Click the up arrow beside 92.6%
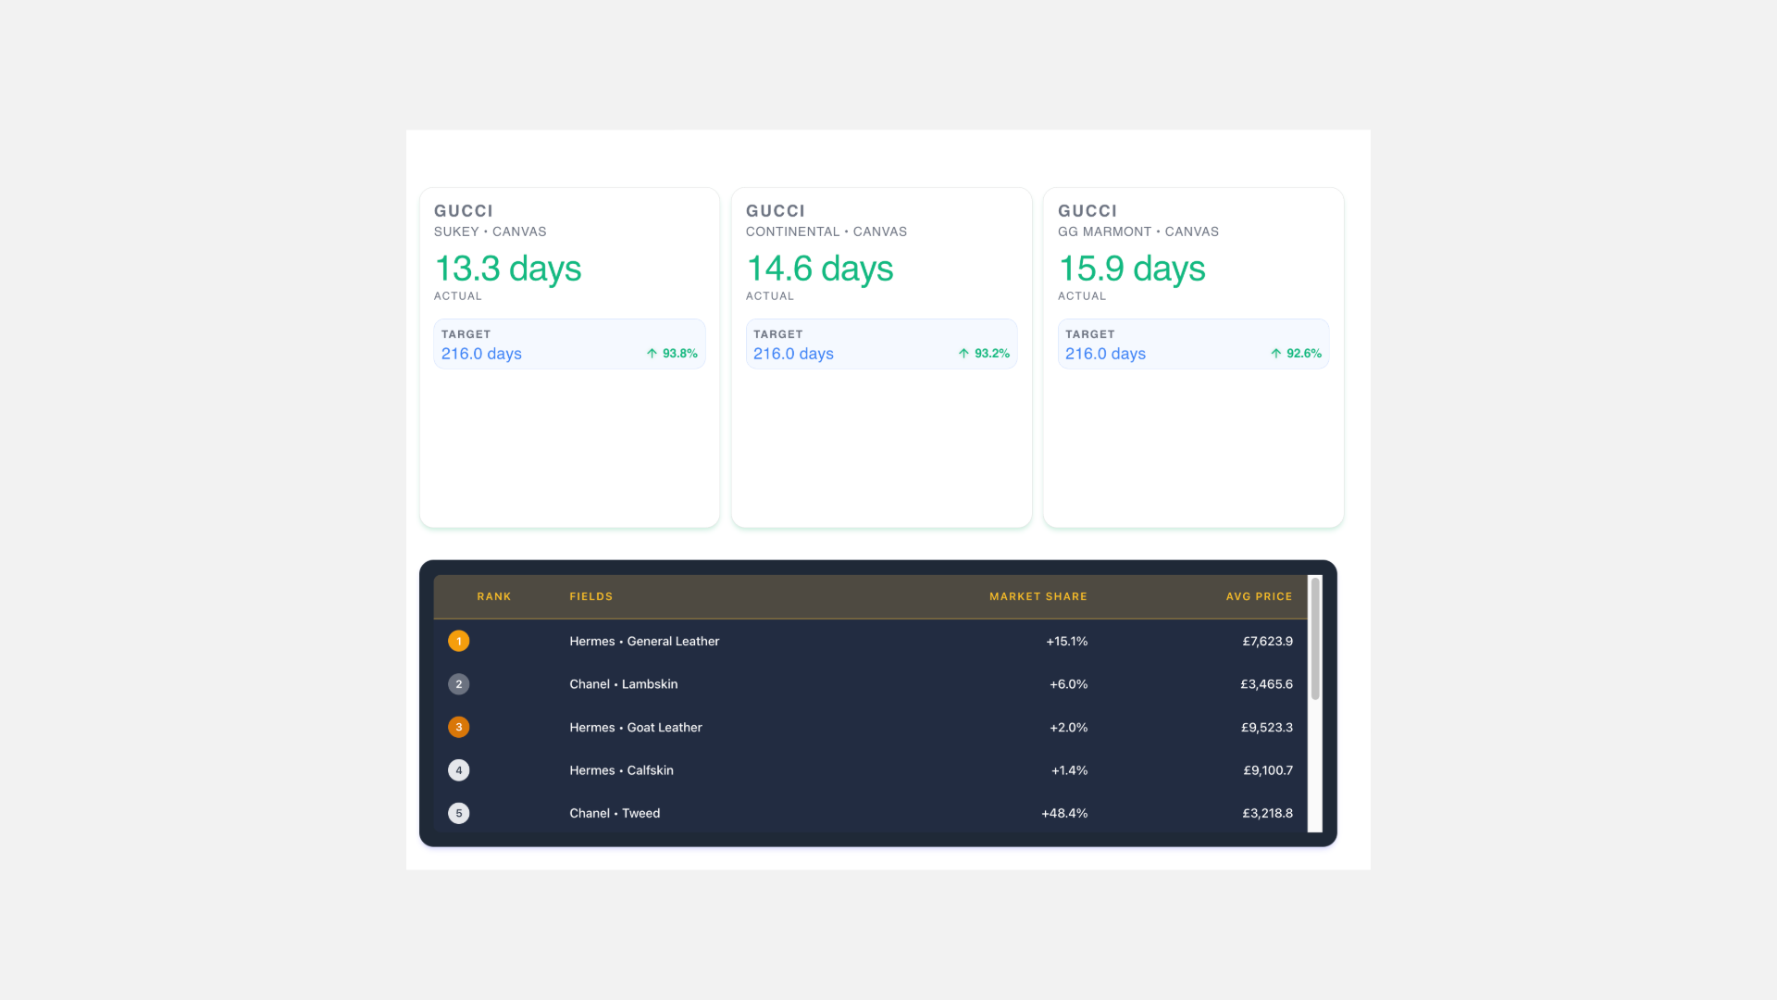 tap(1275, 354)
